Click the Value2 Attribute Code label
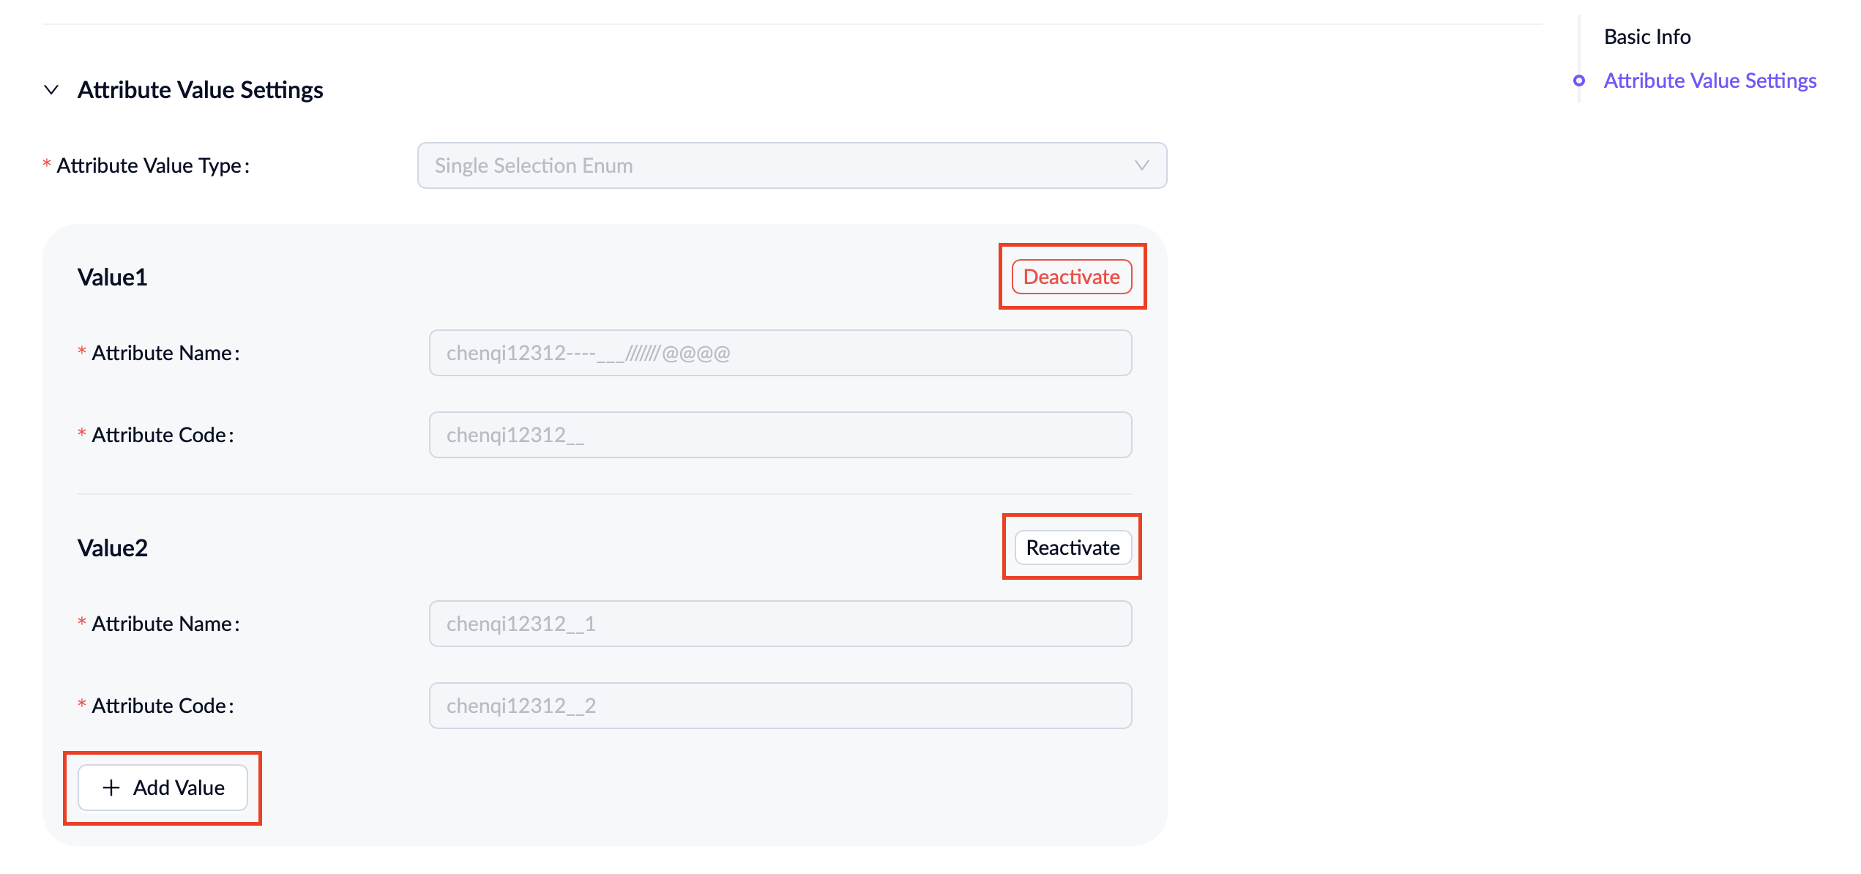This screenshot has width=1861, height=874. pyautogui.click(x=162, y=706)
